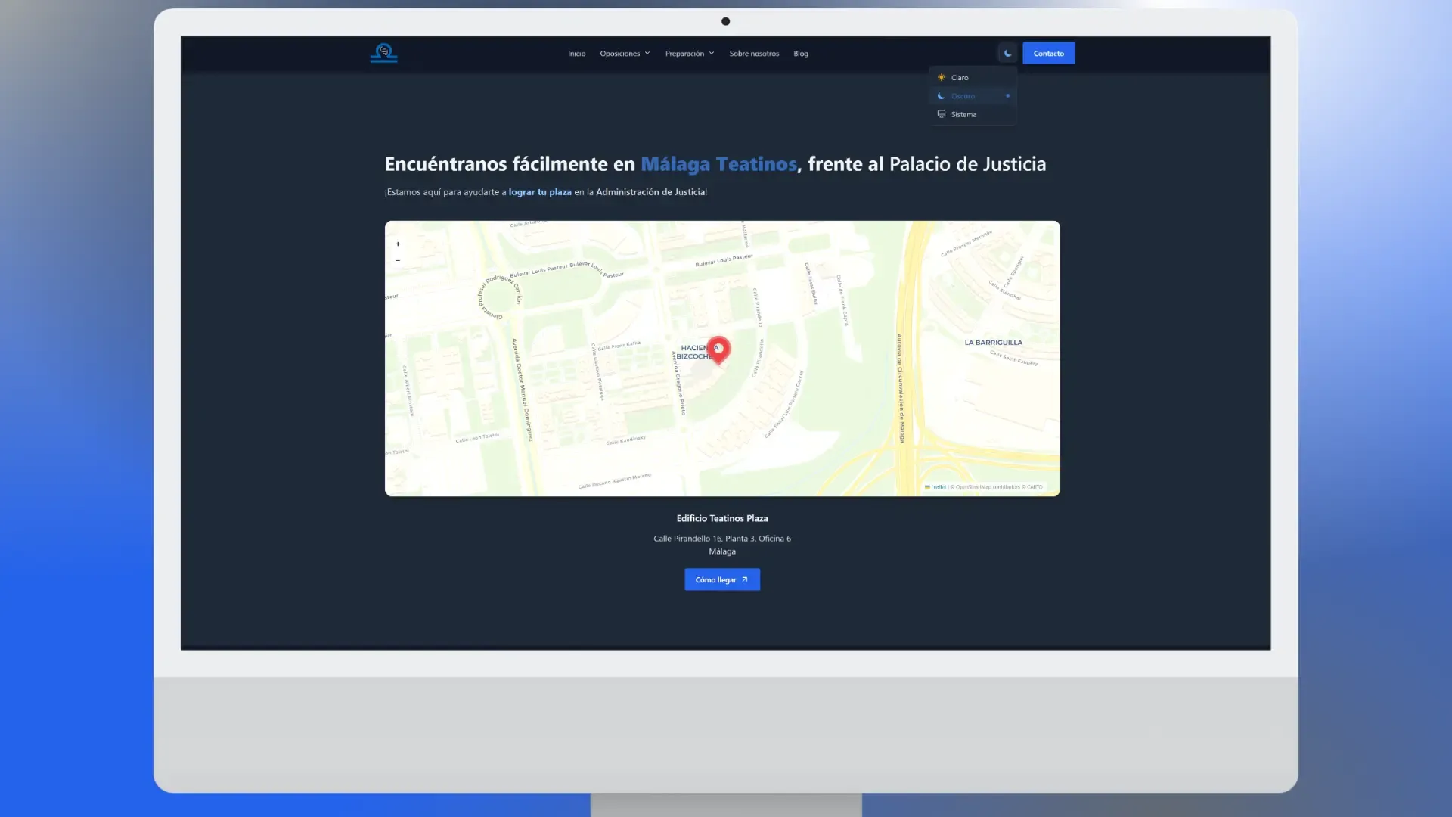Select the Sistema theme option
Image resolution: width=1452 pixels, height=817 pixels.
tap(964, 114)
